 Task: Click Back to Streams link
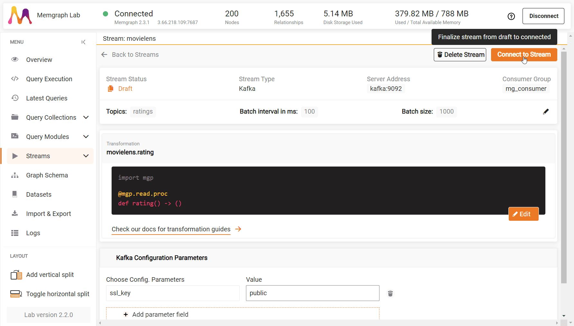pos(135,55)
